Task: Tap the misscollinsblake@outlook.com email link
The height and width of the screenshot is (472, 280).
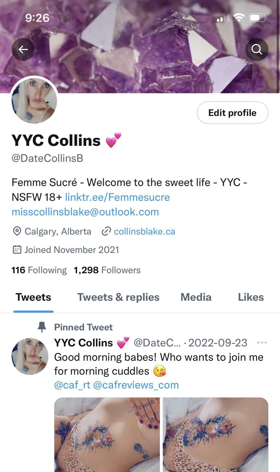Action: pos(85,212)
